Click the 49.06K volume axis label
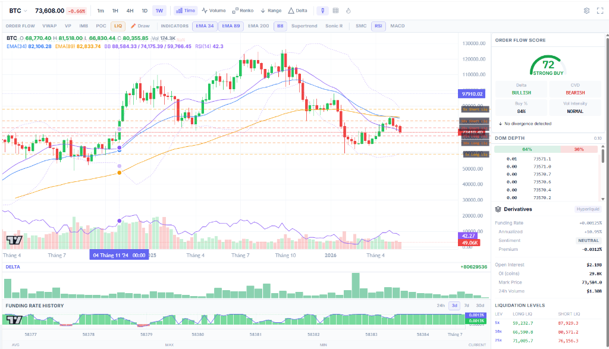Screen dimensions: 609x349 tap(469, 243)
